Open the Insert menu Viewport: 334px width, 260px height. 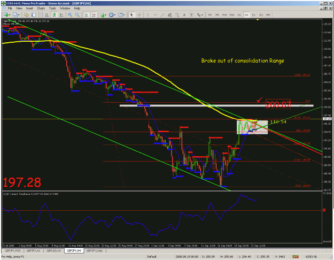(29, 9)
